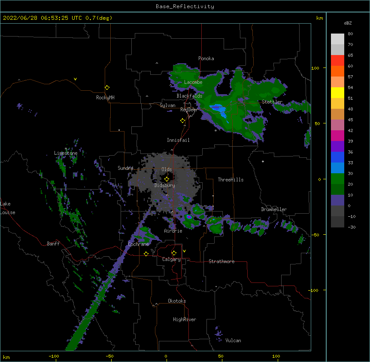Click the Sundre label

click(x=125, y=168)
